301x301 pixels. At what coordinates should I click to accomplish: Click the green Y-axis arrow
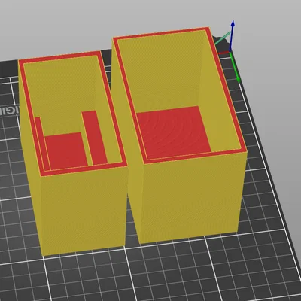click(x=235, y=67)
